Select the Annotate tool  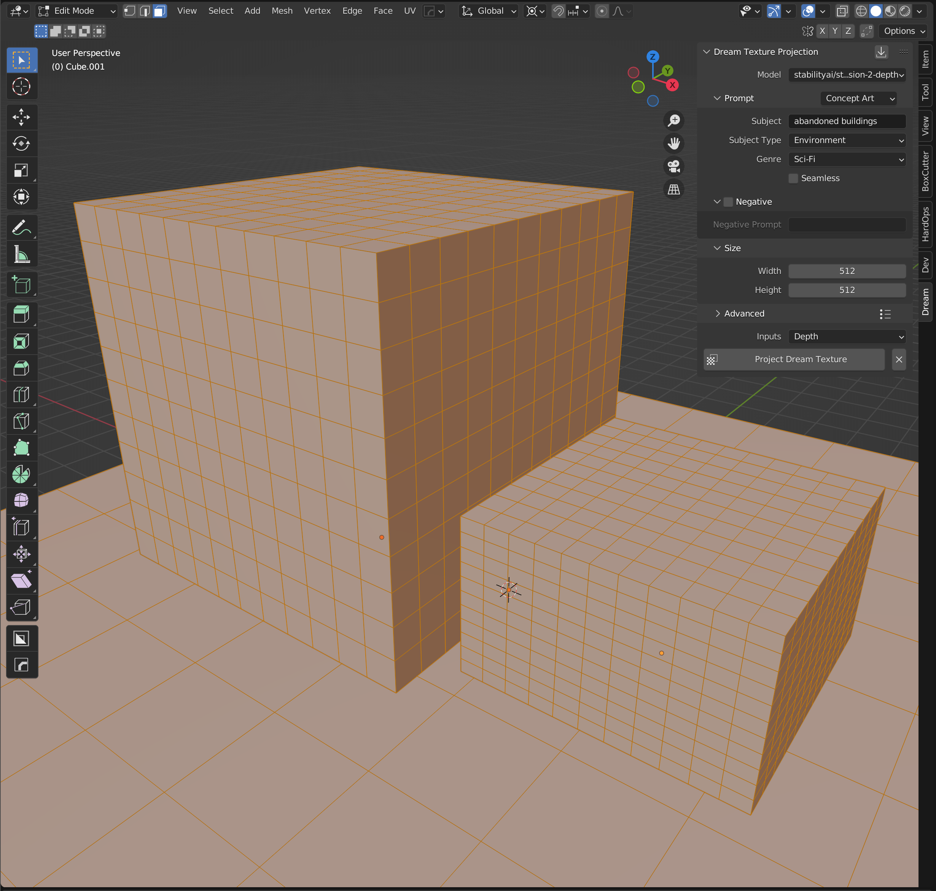(x=21, y=228)
